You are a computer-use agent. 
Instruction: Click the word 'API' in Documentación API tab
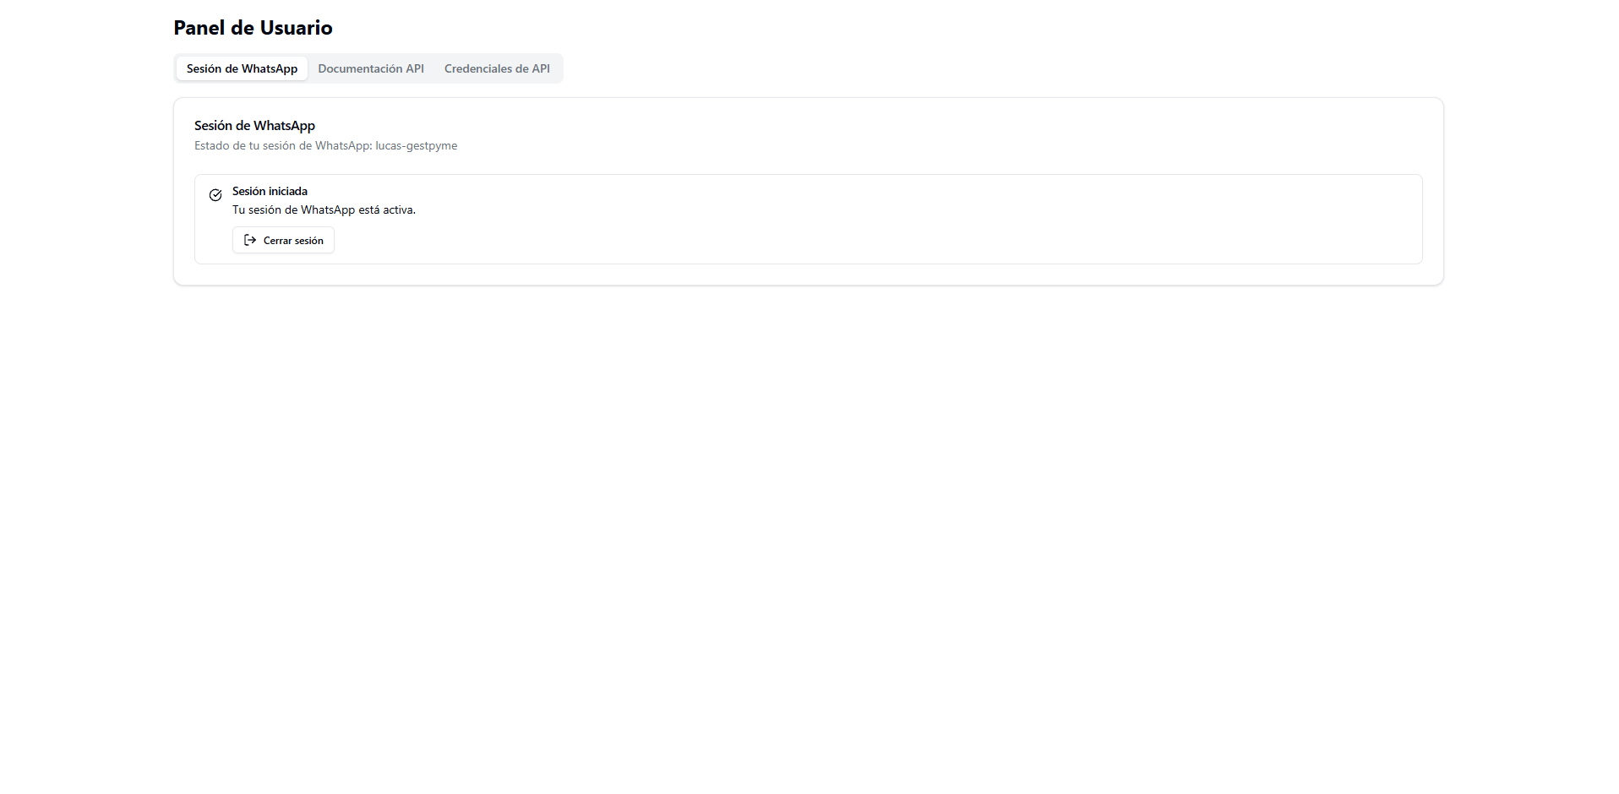coord(414,68)
